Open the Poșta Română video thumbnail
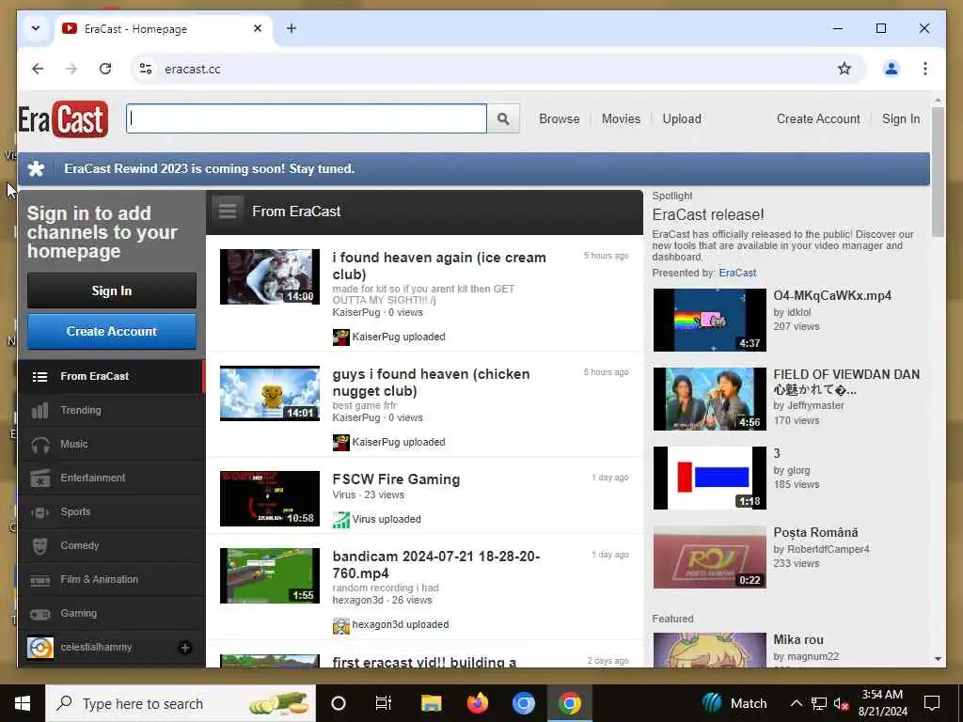The width and height of the screenshot is (963, 722). click(709, 557)
